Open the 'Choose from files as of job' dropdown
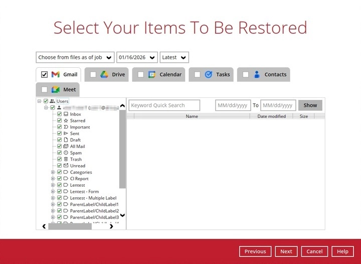 (x=75, y=57)
